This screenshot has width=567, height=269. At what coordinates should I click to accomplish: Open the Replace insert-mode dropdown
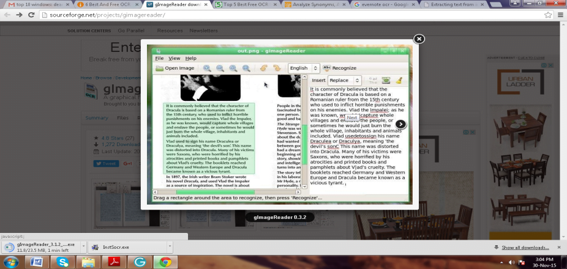pos(345,80)
